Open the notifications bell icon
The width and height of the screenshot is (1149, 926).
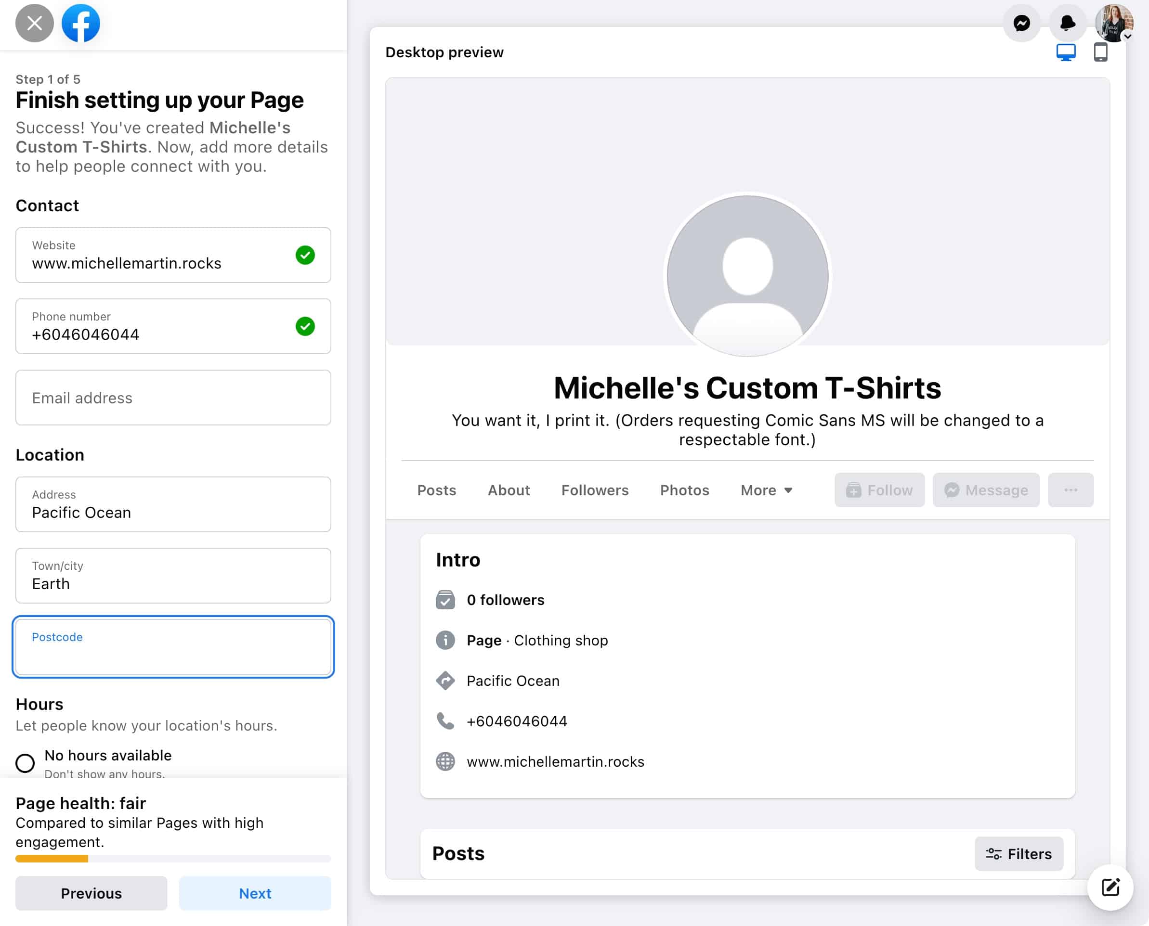point(1067,23)
